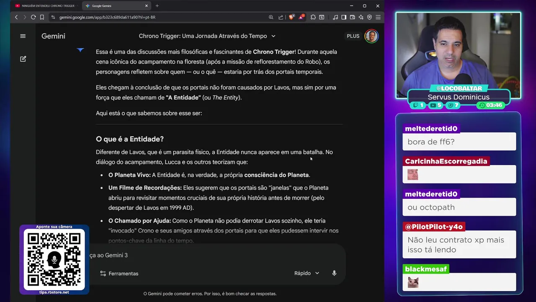Click blackmesaf chat username

(426, 269)
